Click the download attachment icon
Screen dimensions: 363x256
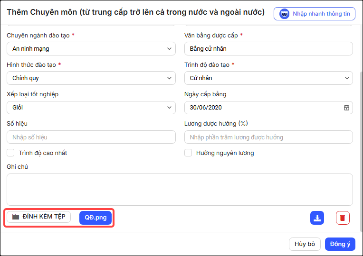pyautogui.click(x=317, y=218)
